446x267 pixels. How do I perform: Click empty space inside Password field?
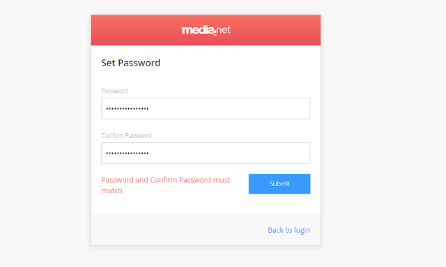point(228,109)
